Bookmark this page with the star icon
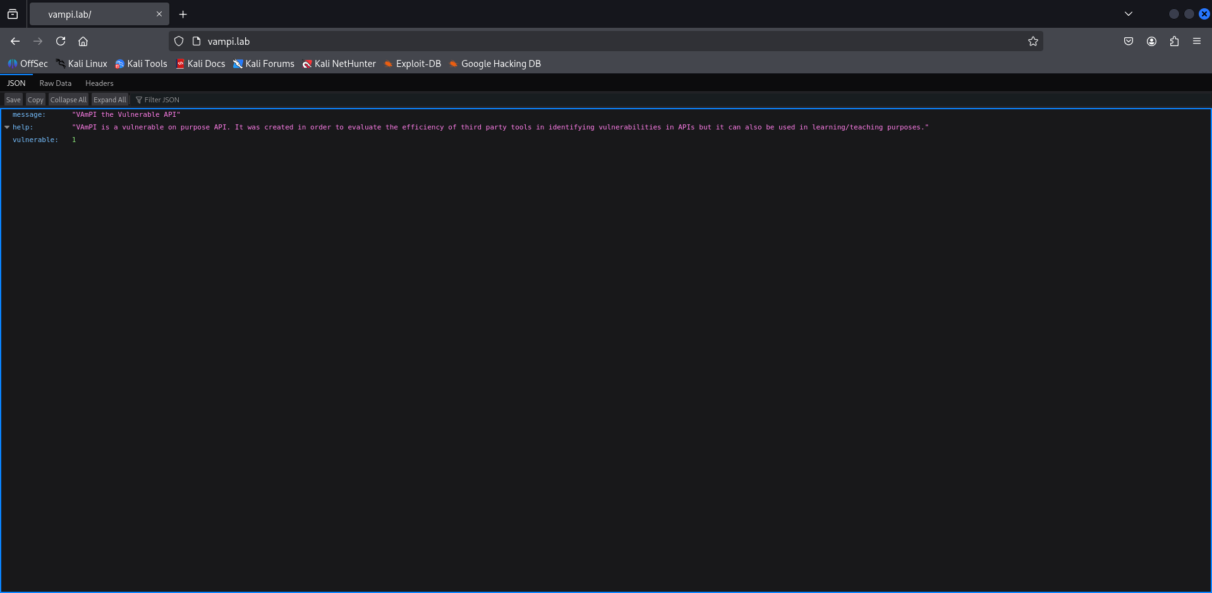 (1033, 41)
